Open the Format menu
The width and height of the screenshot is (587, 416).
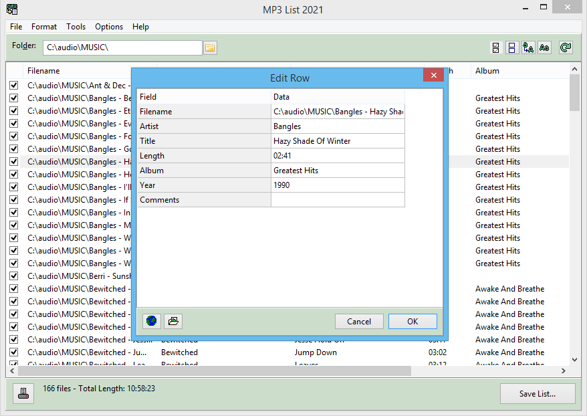pos(43,27)
